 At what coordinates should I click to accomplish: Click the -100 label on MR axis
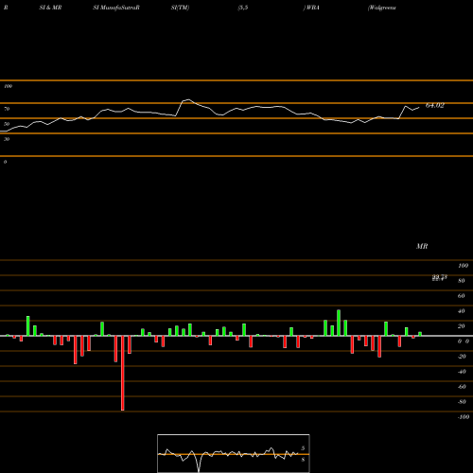point(464,417)
